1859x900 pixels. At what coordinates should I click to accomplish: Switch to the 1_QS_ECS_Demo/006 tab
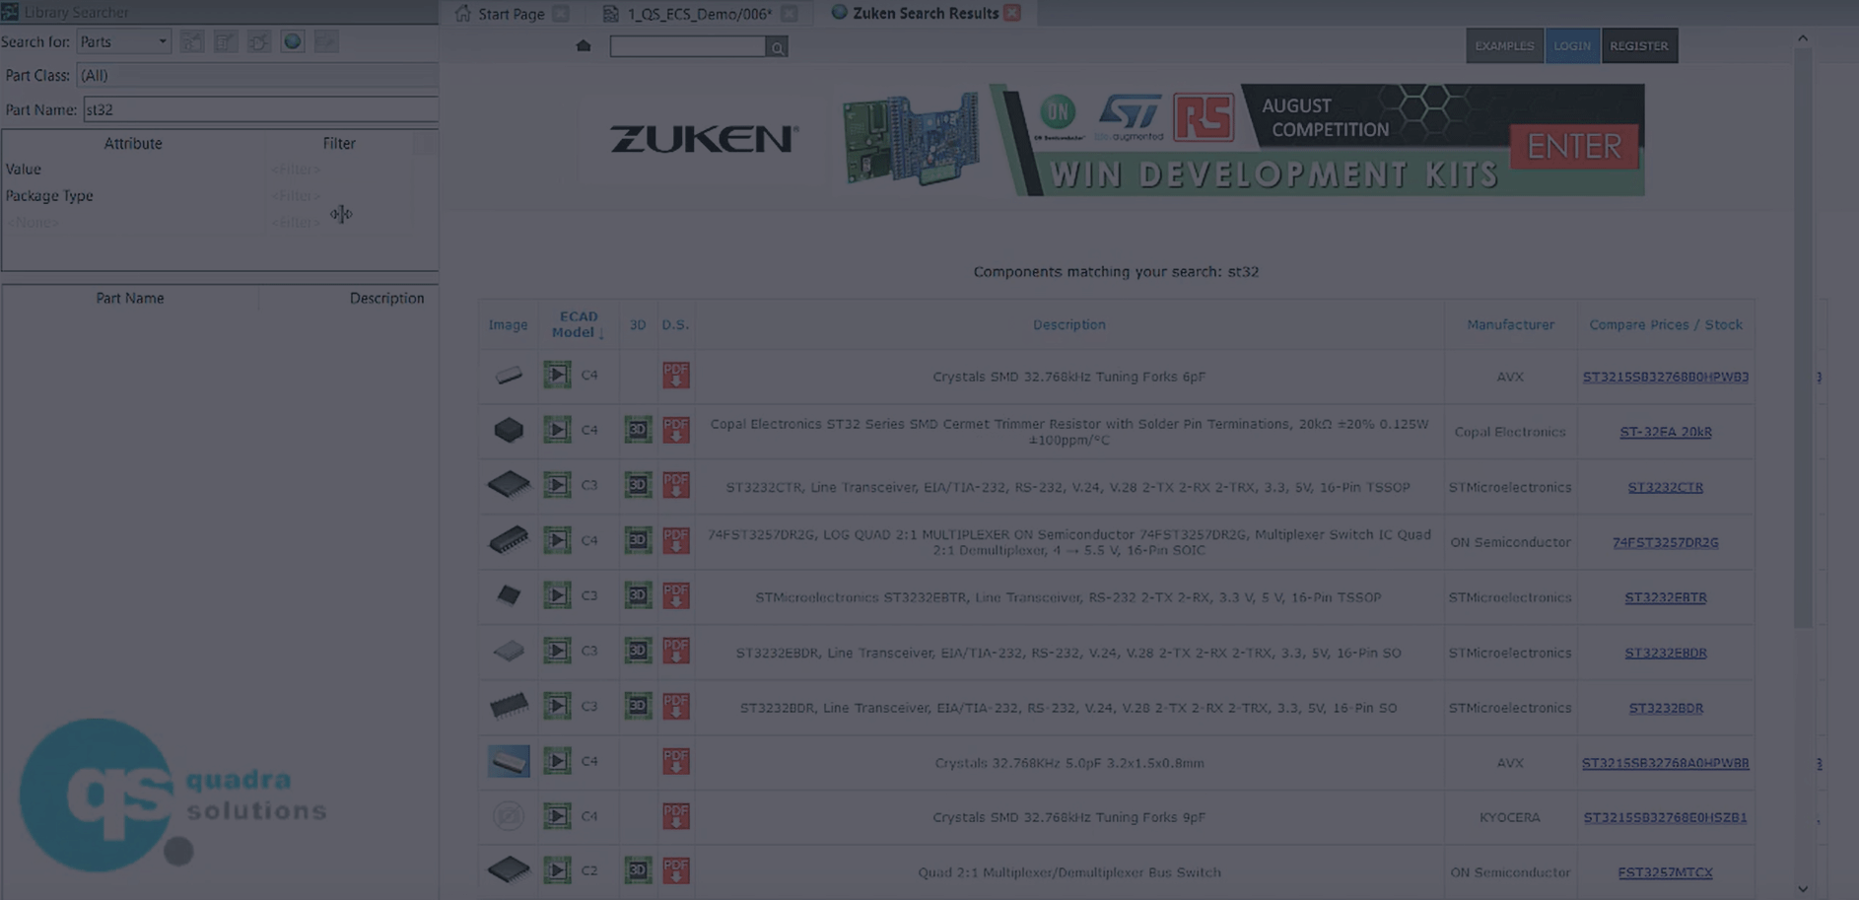[699, 14]
